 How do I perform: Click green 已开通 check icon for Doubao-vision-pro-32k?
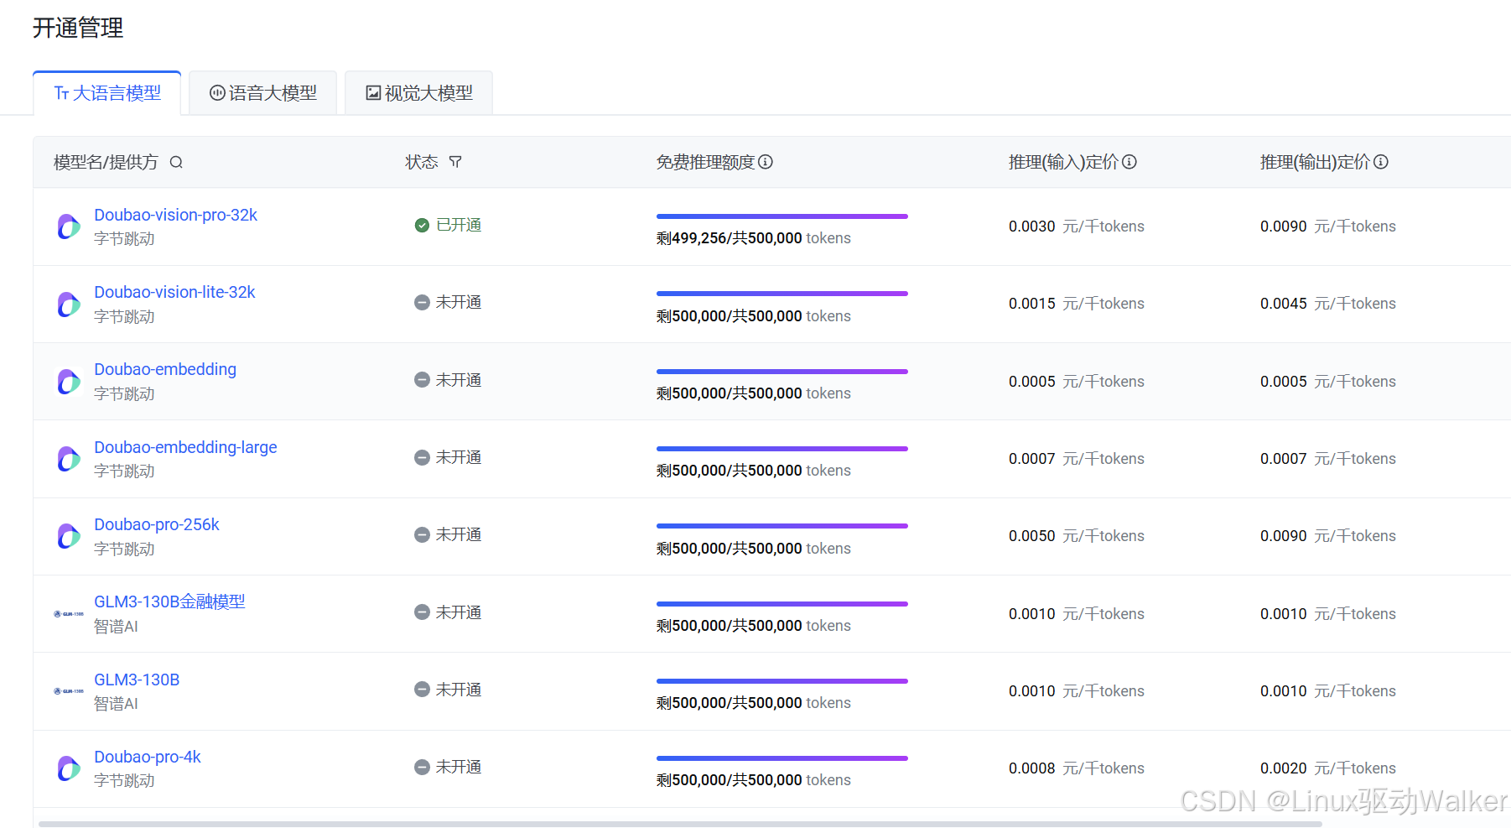[x=422, y=225]
